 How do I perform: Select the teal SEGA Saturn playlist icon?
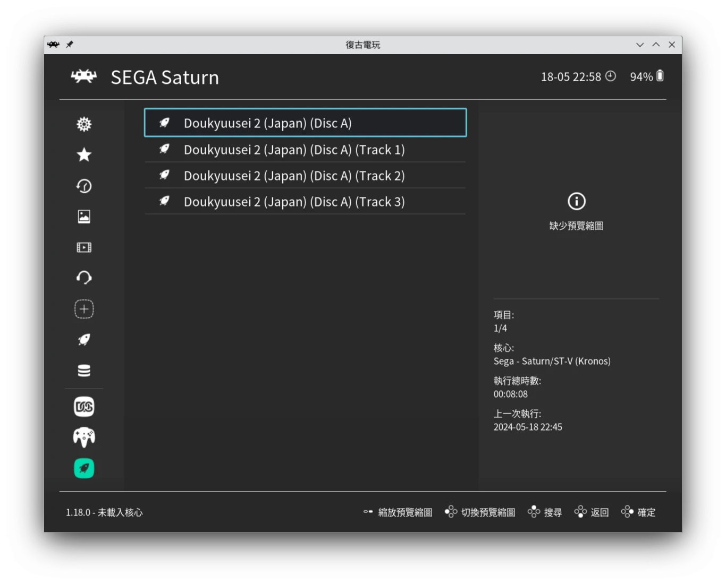[x=84, y=468]
